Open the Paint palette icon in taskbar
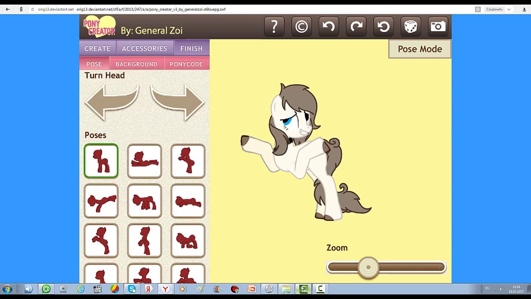531x299 pixels. click(x=200, y=289)
